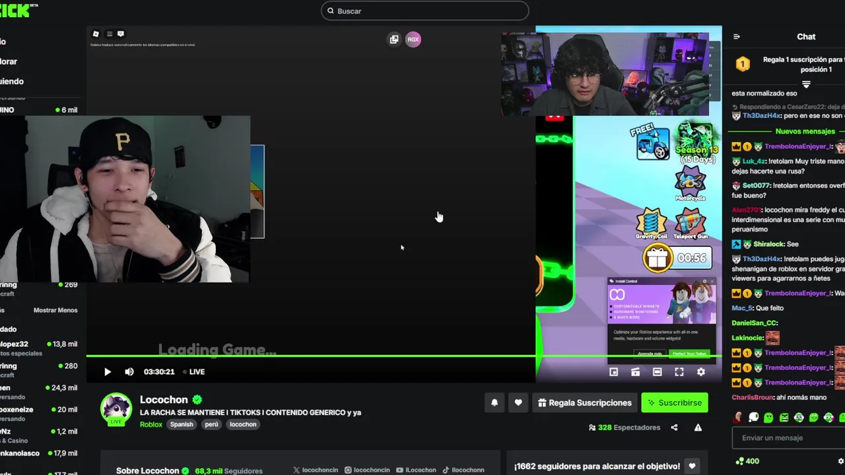Toggle channel notifications bell
This screenshot has width=845, height=475.
tap(494, 402)
